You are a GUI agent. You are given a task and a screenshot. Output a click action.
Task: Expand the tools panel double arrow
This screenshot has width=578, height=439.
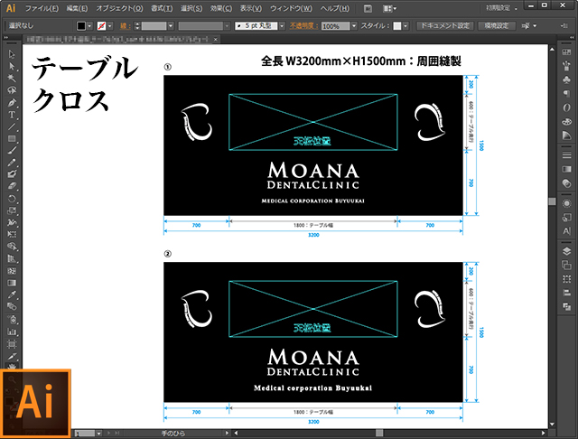6,38
